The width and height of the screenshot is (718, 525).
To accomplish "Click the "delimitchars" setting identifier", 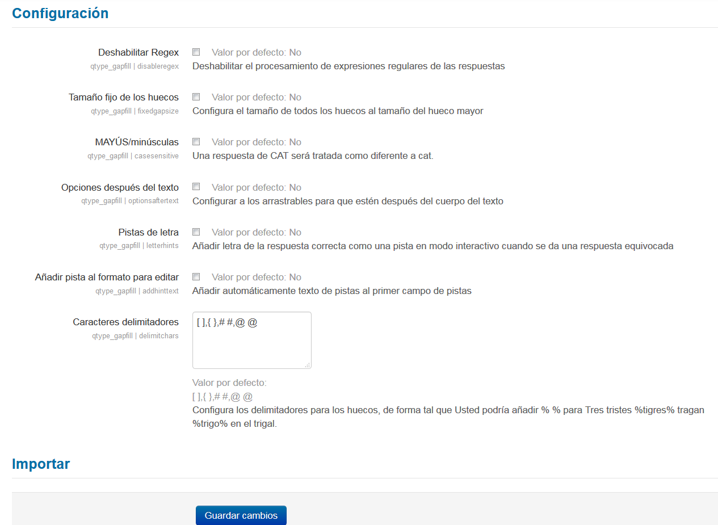I will (135, 335).
